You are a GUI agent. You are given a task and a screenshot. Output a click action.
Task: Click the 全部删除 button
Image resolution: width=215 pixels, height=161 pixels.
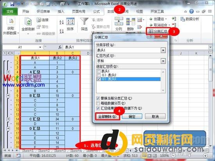107,117
